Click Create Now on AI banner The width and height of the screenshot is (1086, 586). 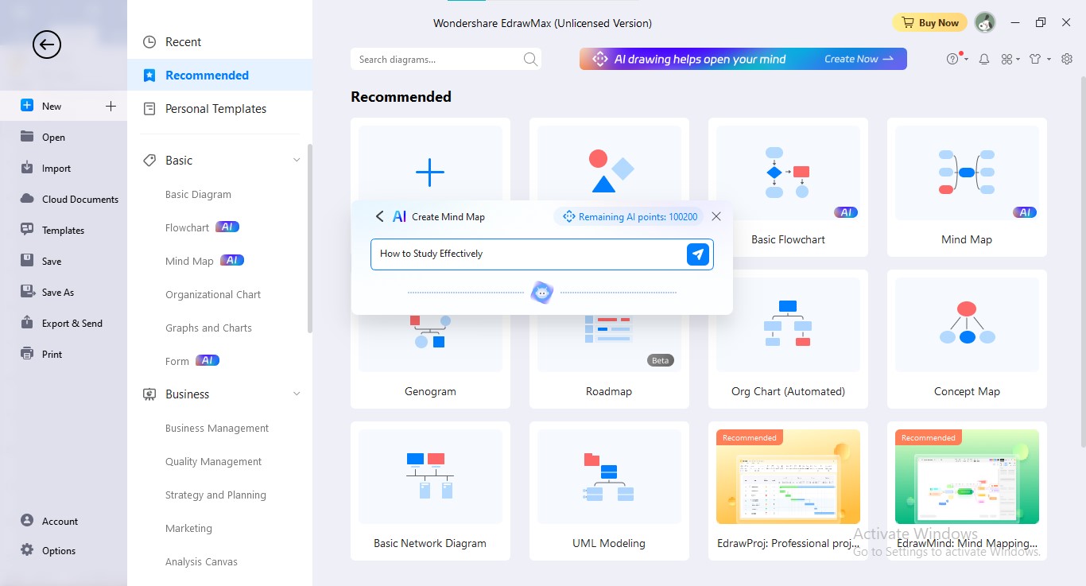859,59
